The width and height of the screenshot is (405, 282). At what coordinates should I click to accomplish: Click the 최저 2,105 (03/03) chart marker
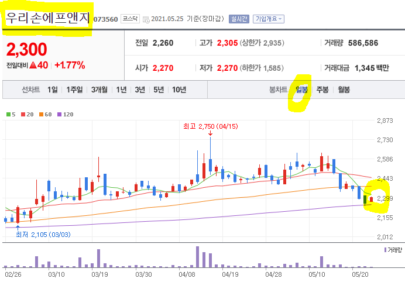(x=43, y=235)
